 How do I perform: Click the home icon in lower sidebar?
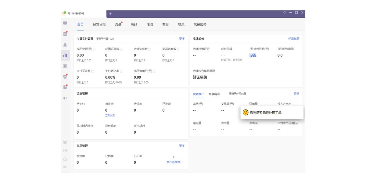65,159
